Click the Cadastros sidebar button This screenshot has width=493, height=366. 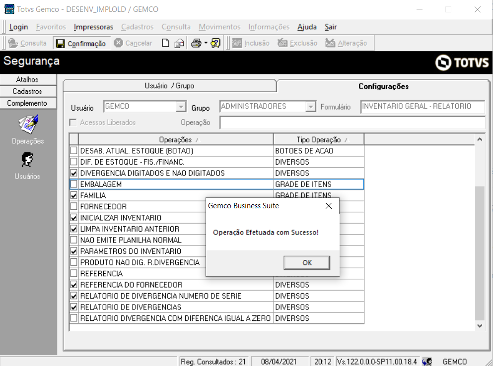(x=28, y=91)
